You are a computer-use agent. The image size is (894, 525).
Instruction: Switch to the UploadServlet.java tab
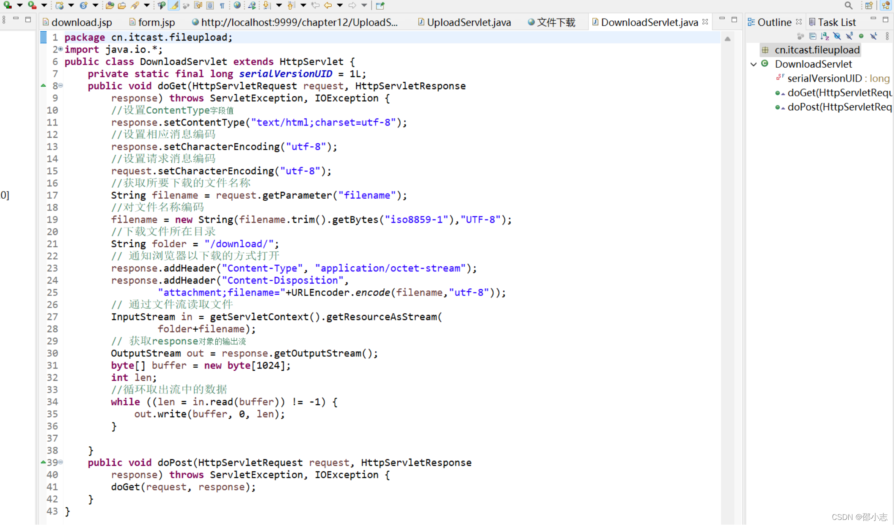[465, 22]
